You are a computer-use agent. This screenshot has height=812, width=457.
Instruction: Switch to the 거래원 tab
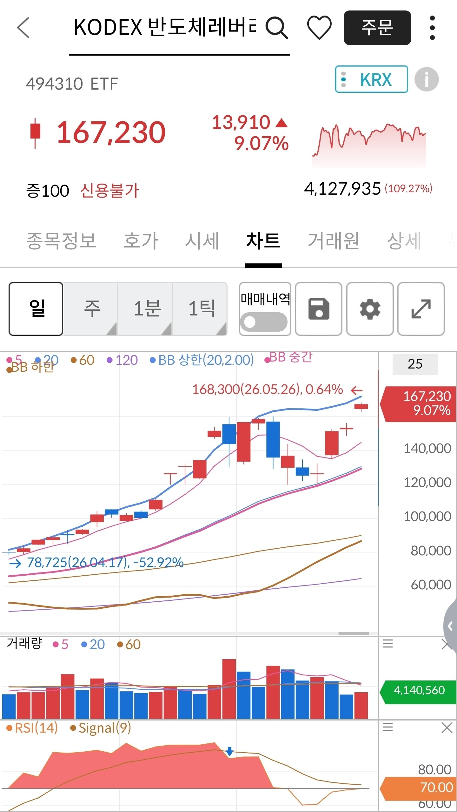click(334, 240)
